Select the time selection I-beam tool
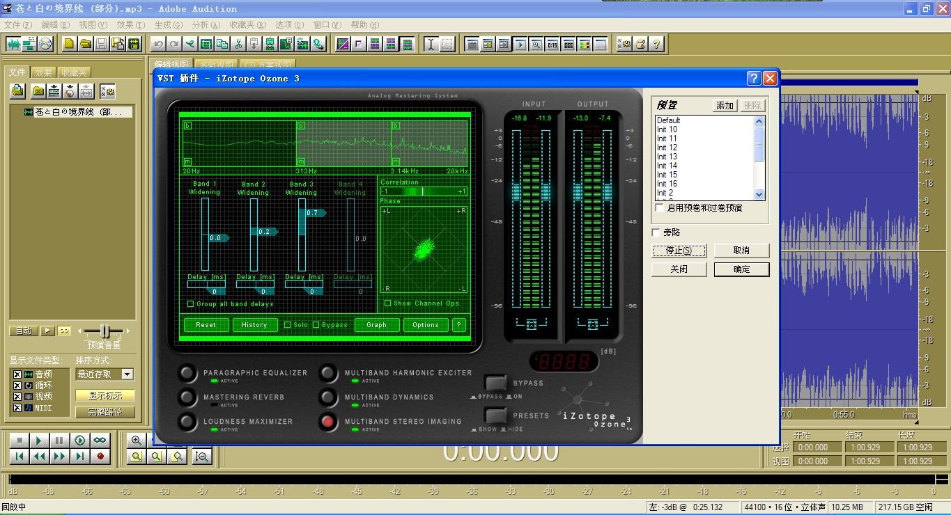The image size is (951, 515). click(x=431, y=44)
